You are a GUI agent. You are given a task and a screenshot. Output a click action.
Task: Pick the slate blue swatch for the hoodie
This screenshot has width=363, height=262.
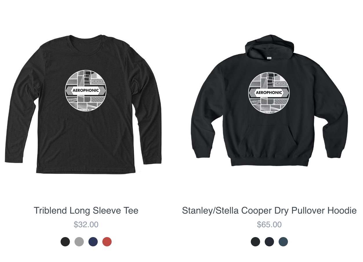click(283, 241)
